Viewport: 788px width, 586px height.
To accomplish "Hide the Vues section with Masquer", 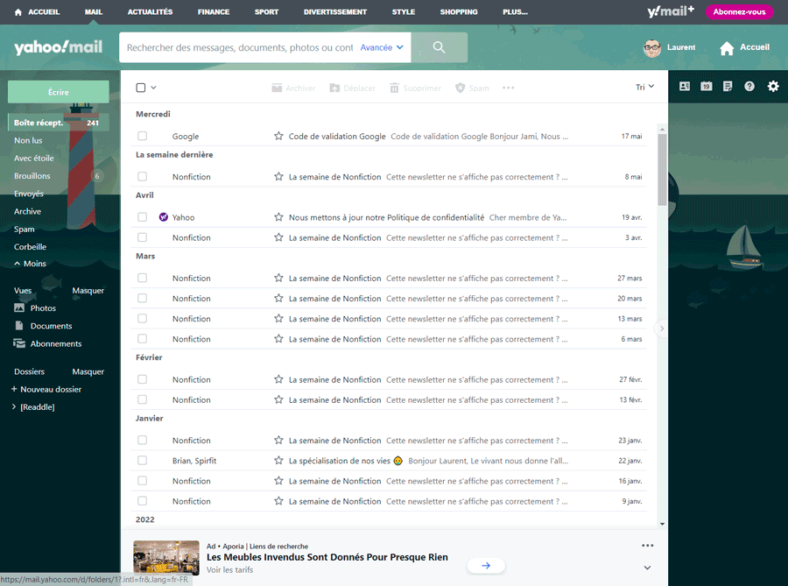I will pos(88,291).
